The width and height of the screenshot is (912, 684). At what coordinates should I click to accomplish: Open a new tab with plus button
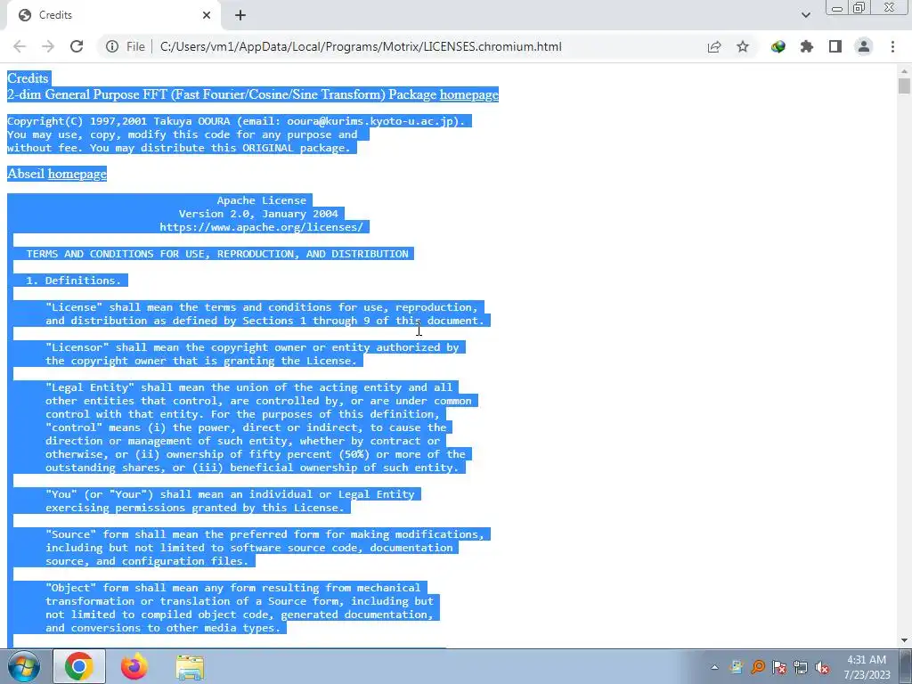coord(240,15)
